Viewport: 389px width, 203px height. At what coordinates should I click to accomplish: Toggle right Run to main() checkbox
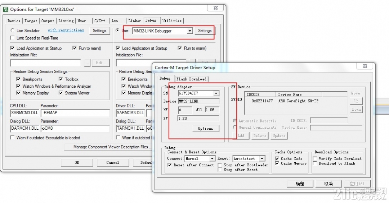pyautogui.click(x=180, y=48)
